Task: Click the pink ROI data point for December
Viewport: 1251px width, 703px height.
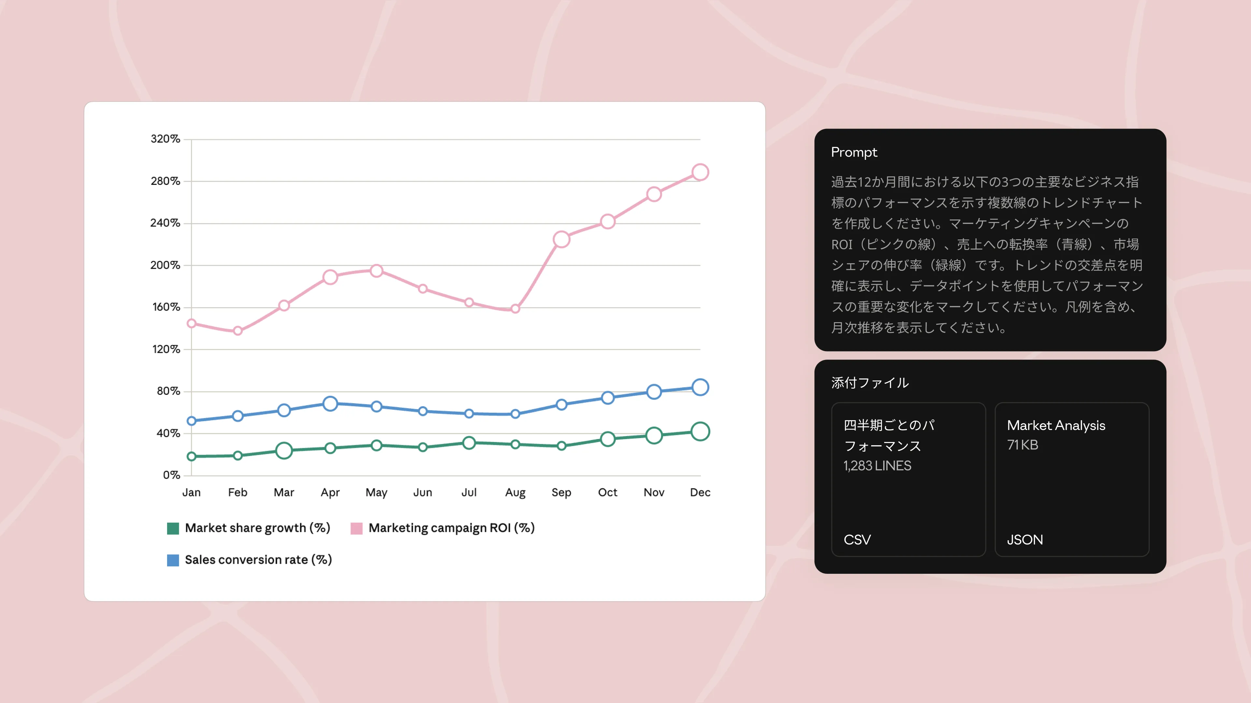Action: click(700, 172)
